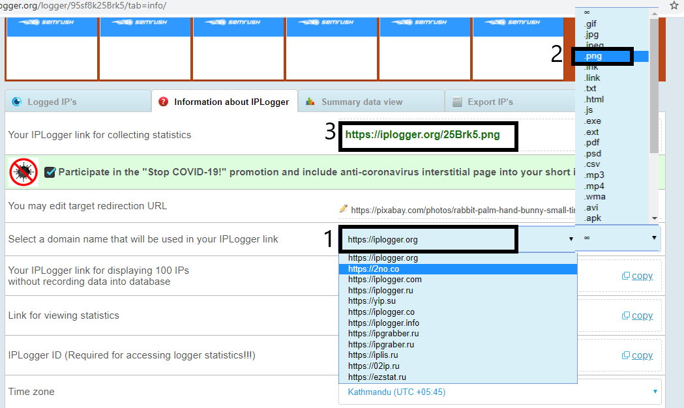Select https://iplogger.info domain option
Viewport: 684px width, 408px height.
click(458, 323)
